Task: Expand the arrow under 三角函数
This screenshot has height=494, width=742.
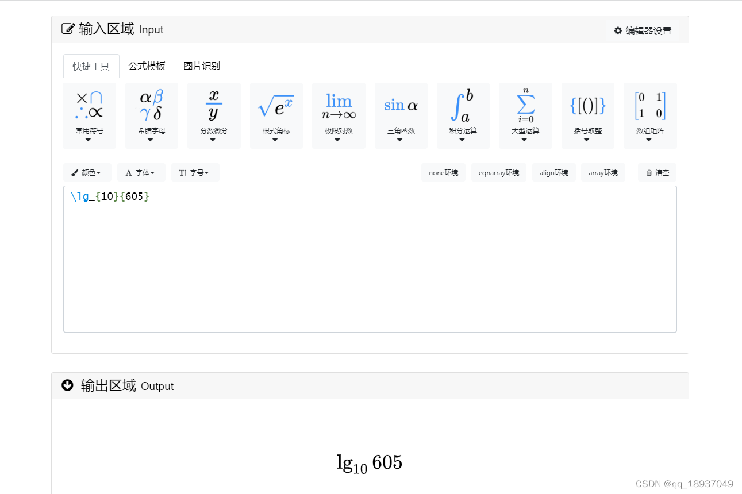Action: [x=400, y=140]
